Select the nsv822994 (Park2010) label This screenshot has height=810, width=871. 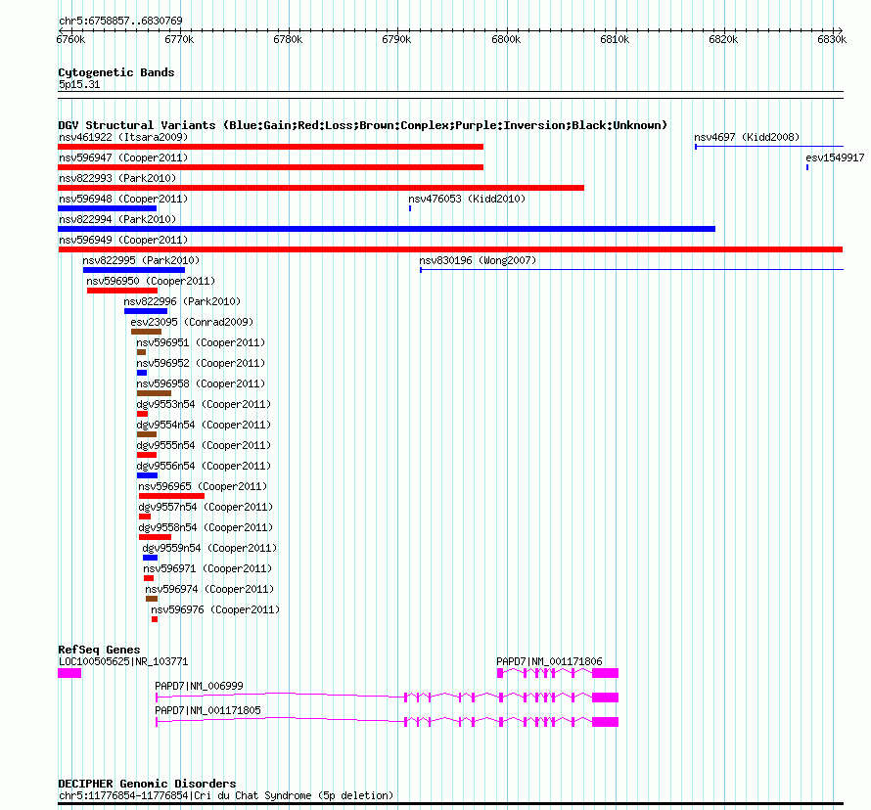pos(117,219)
